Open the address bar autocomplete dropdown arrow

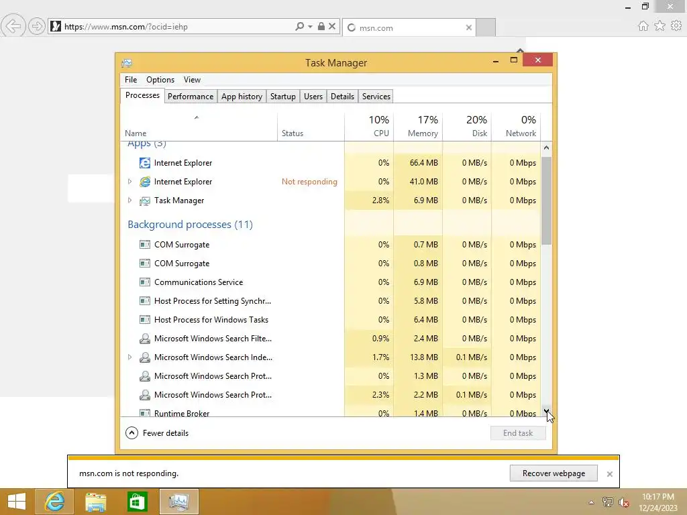(310, 26)
